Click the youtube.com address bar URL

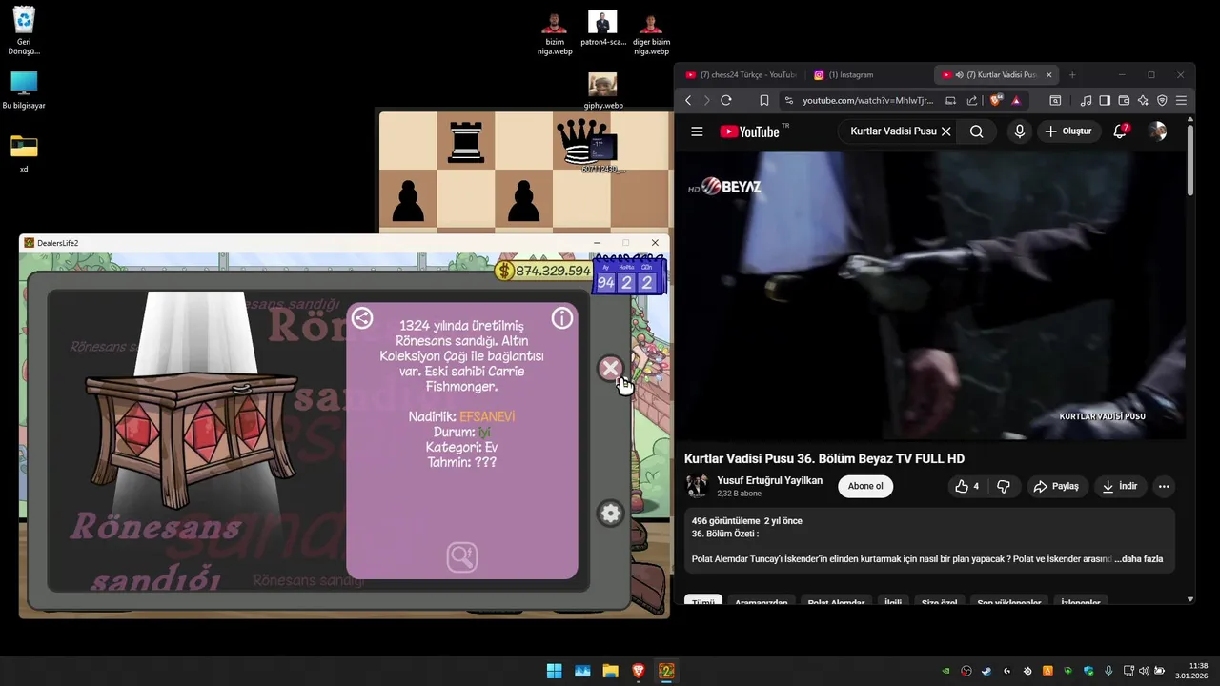(868, 100)
